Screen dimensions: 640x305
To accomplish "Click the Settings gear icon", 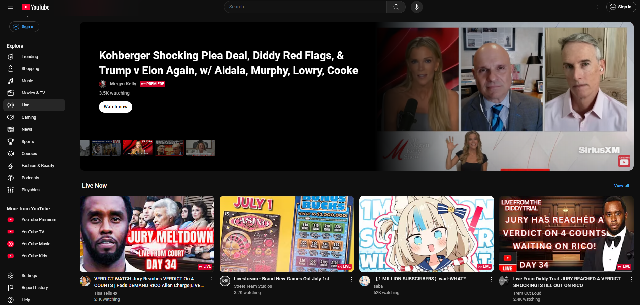I will [11, 276].
